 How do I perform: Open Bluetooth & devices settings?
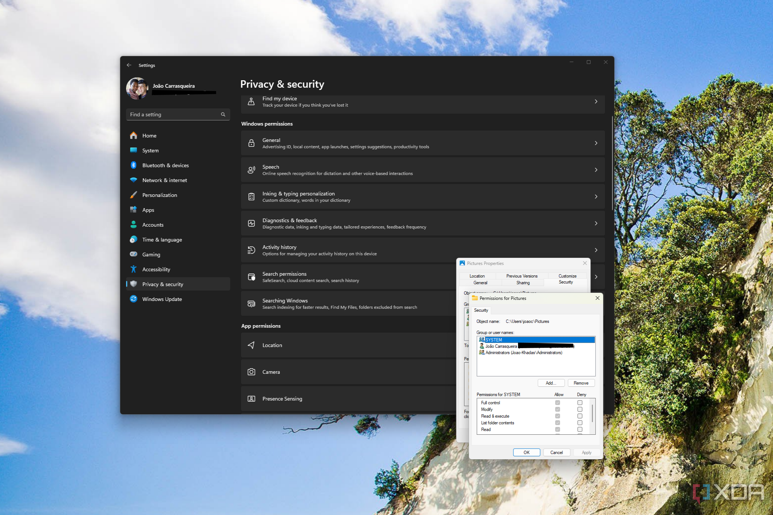click(178, 165)
